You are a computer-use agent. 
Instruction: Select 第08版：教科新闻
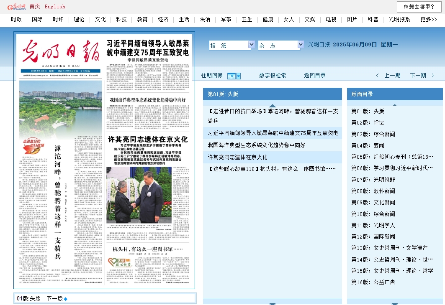coord(373,191)
